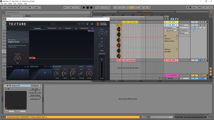Open the Texture device chooser dropdown
Image resolution: width=214 pixels, height=120 pixels.
pyautogui.click(x=171, y=28)
